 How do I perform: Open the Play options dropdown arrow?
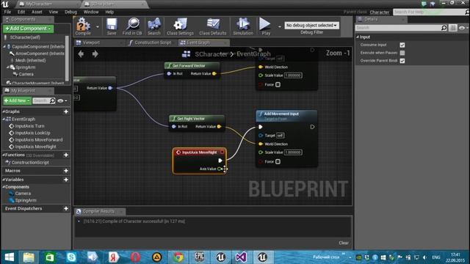pos(279,26)
